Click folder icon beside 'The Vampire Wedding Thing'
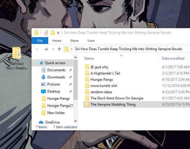Screen dimensions: 190x149 87,104
